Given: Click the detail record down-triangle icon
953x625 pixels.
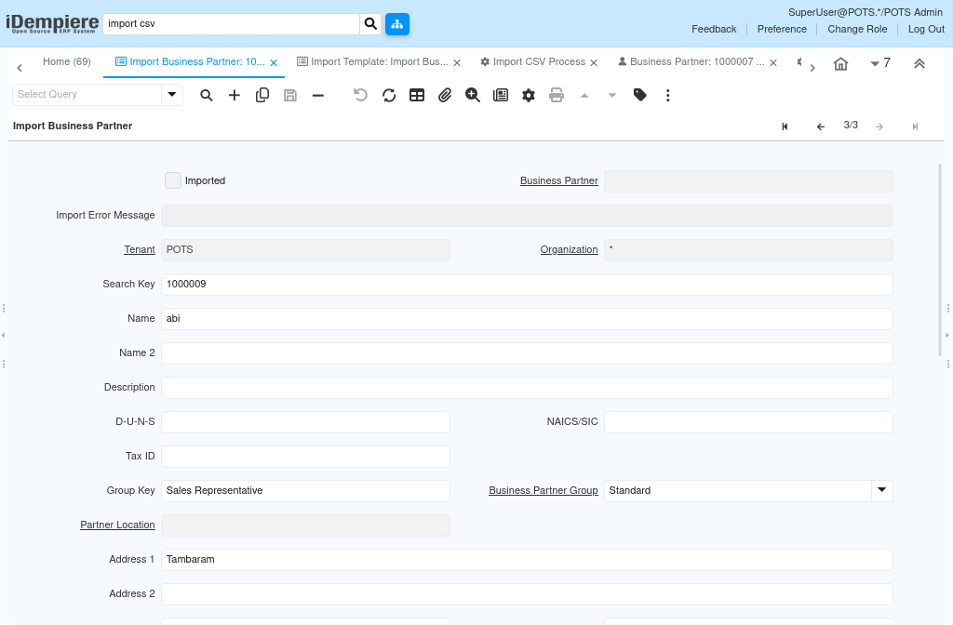Looking at the screenshot, I should 612,96.
